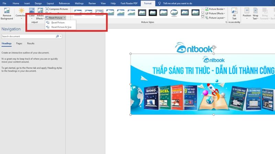Switch to the Design tab
Screen dimensions: 275x154
(x=38, y=3)
